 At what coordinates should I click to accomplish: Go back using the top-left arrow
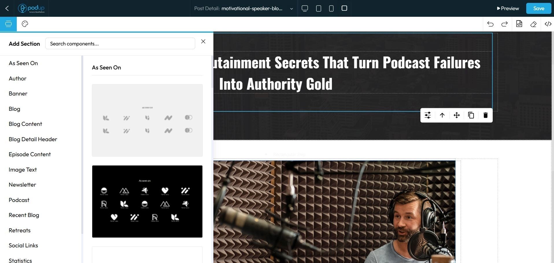tap(7, 8)
